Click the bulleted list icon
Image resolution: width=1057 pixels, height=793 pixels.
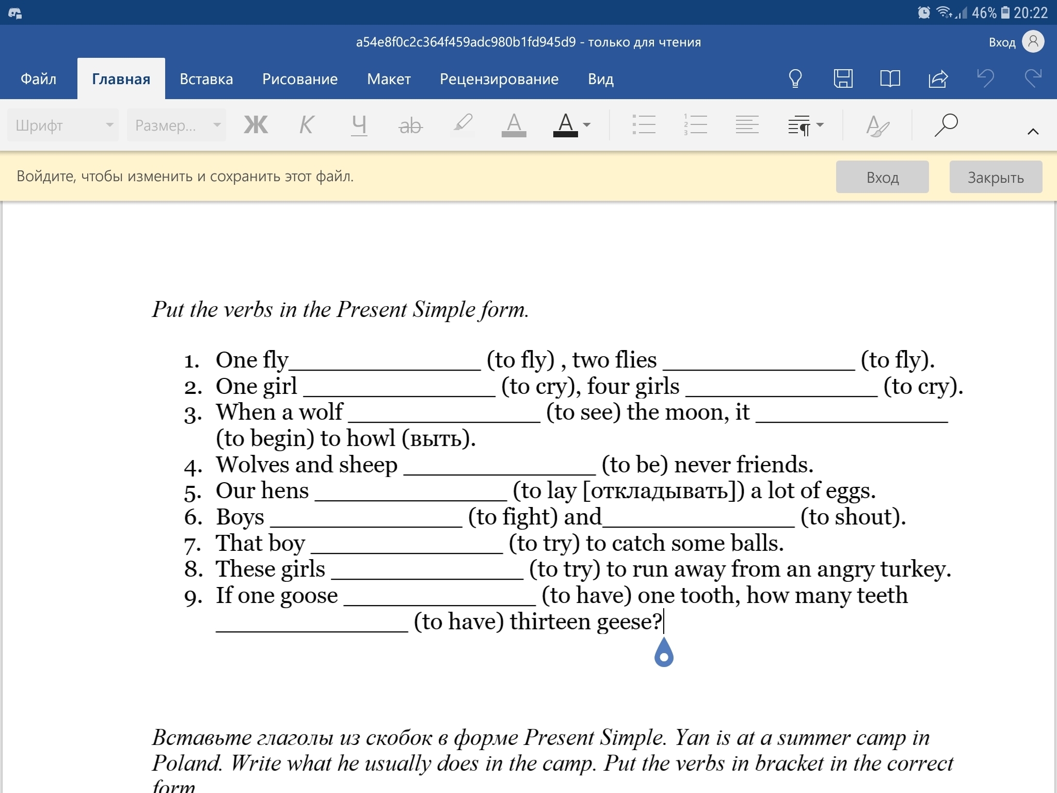[644, 125]
